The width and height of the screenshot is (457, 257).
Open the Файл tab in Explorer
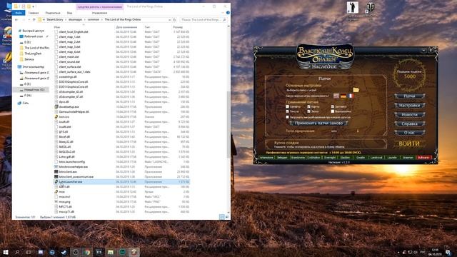coord(19,13)
